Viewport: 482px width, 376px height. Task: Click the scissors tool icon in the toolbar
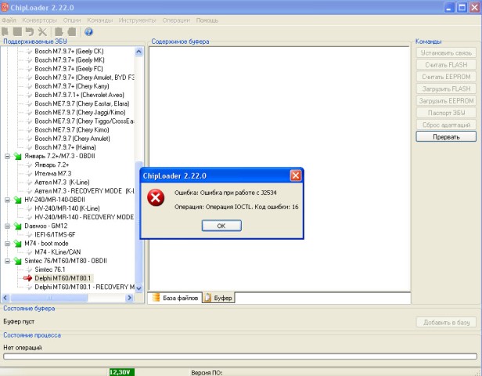43,32
